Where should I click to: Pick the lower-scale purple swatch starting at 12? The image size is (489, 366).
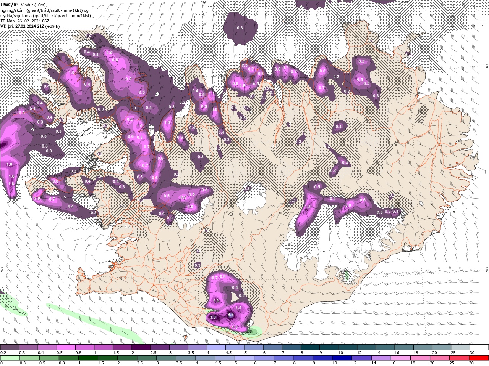[361, 358]
